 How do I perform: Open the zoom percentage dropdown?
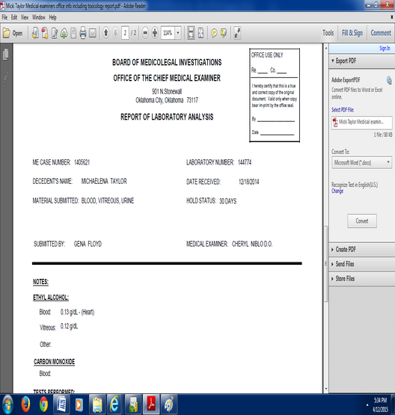(178, 33)
